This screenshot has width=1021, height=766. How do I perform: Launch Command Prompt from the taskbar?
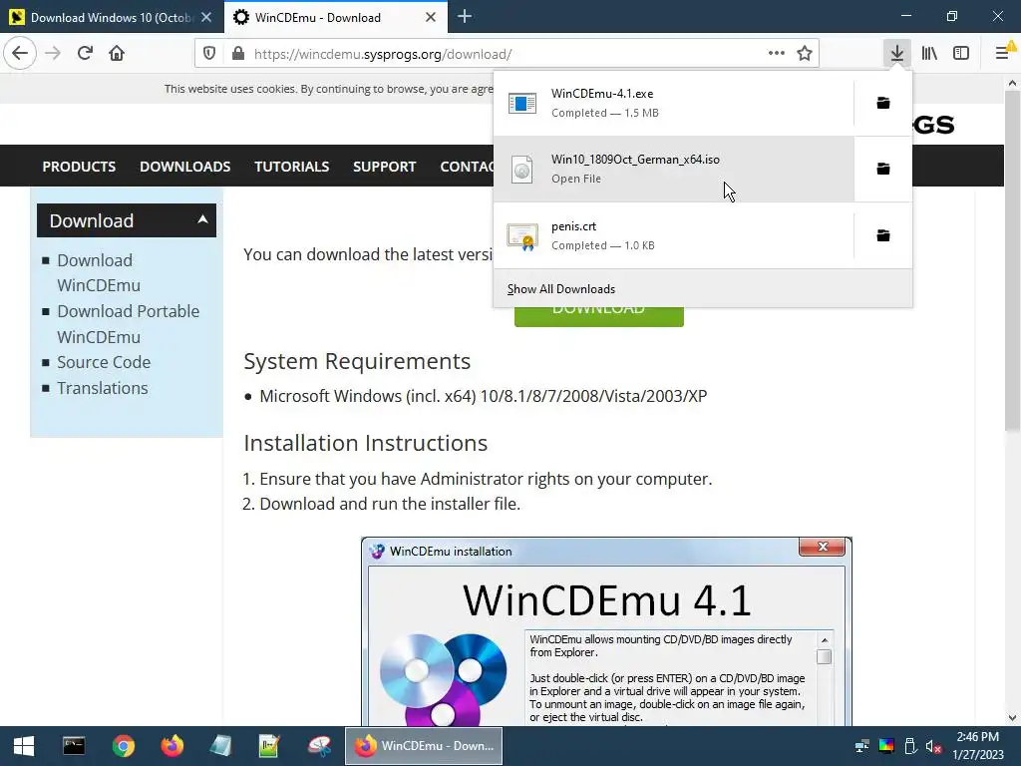pos(74,746)
